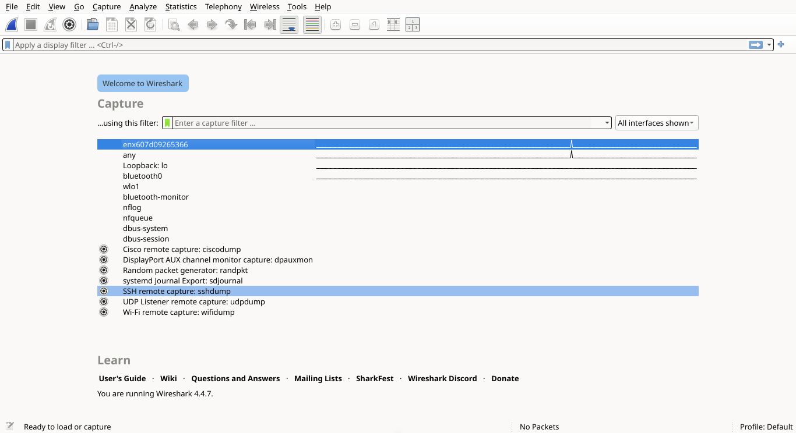Open capture options via the toolbar gear icon
The width and height of the screenshot is (796, 433).
(69, 24)
